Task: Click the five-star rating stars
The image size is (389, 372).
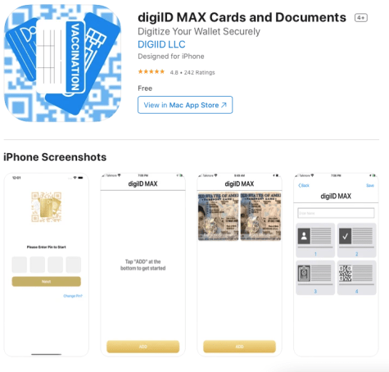Action: (x=152, y=72)
